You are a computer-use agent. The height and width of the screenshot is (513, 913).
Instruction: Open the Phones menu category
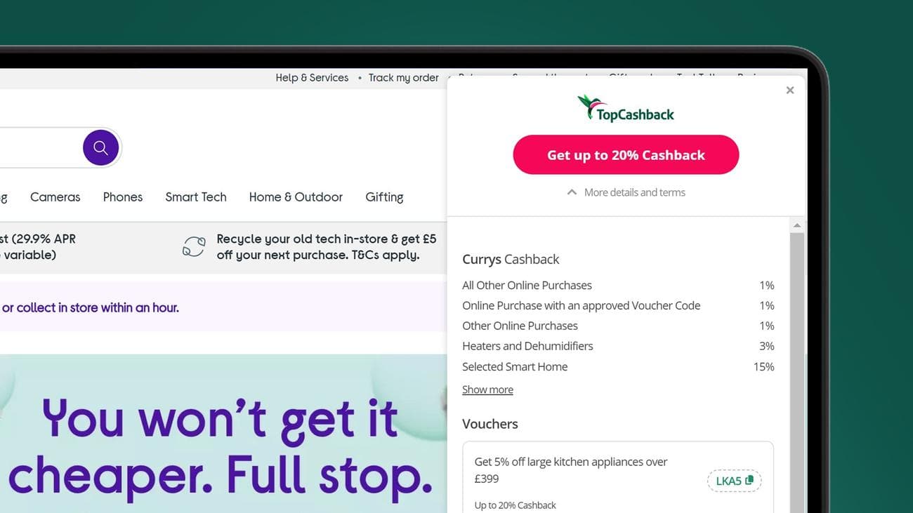tap(123, 197)
